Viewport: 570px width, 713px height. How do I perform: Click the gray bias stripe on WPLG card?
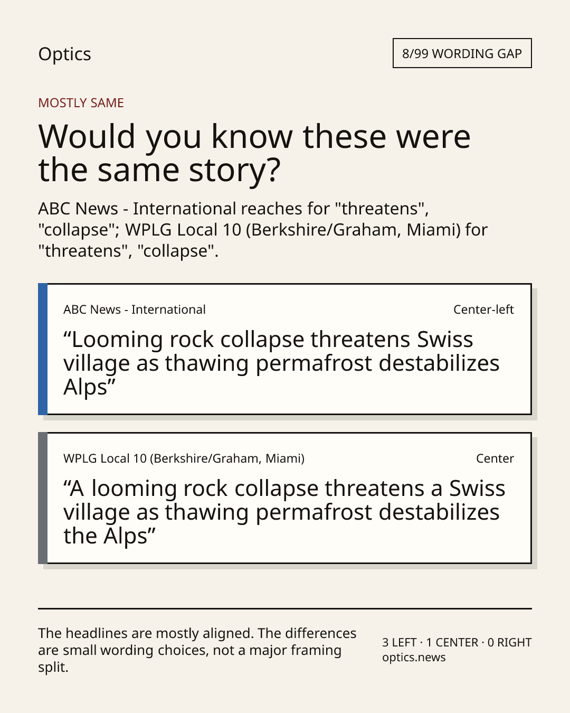click(x=43, y=498)
